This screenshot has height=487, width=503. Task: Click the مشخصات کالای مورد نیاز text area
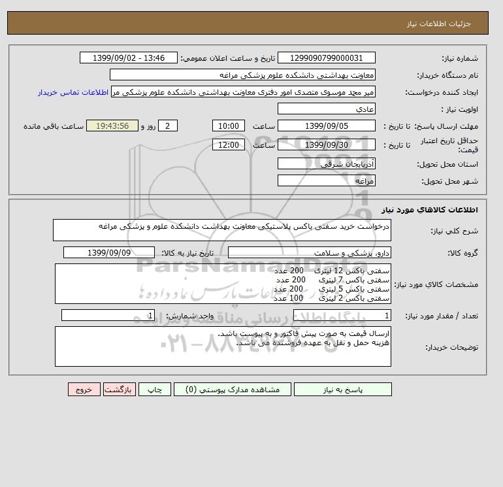tap(223, 284)
